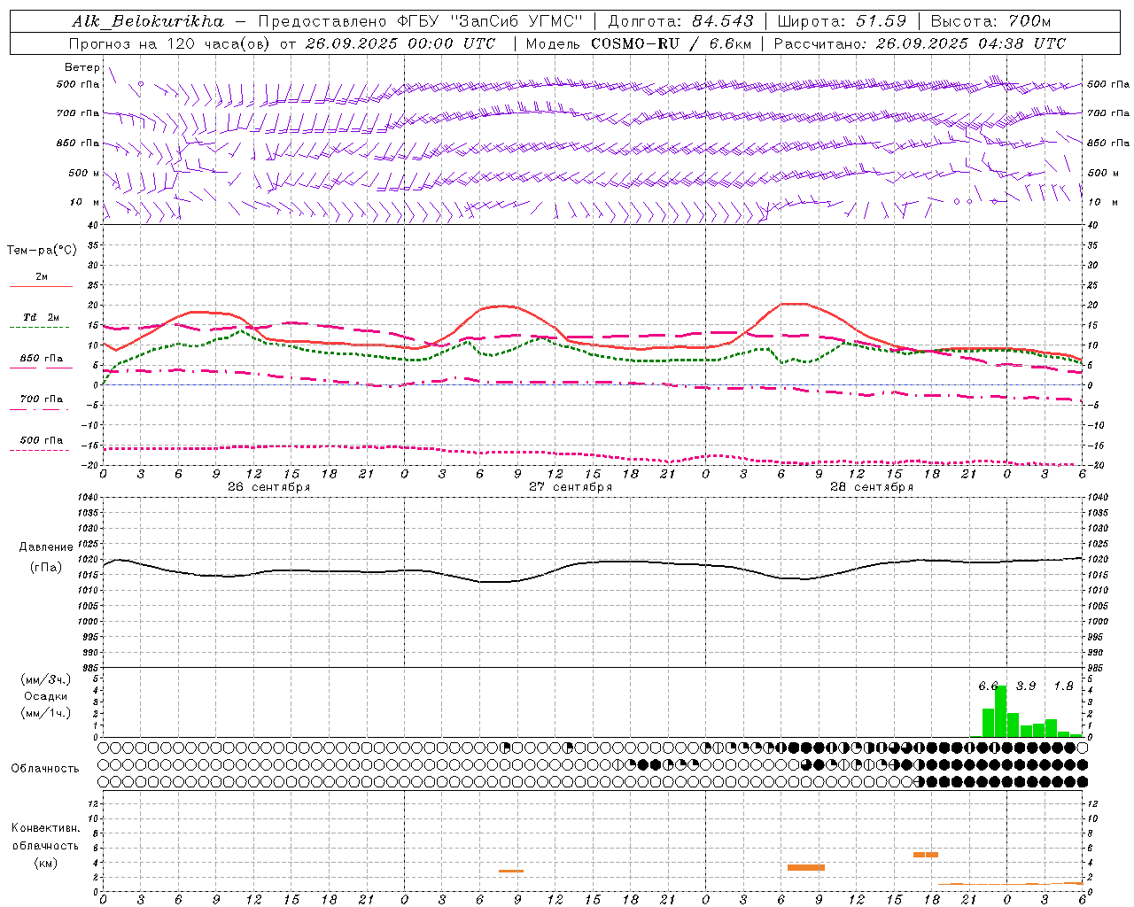Select the 'Модель COSMO-RU / 6.6км' model label

point(639,43)
